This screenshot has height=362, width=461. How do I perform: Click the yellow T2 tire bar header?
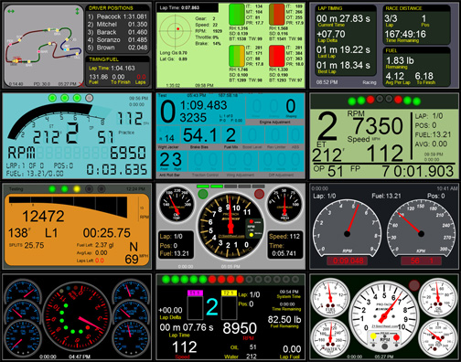click(229, 293)
